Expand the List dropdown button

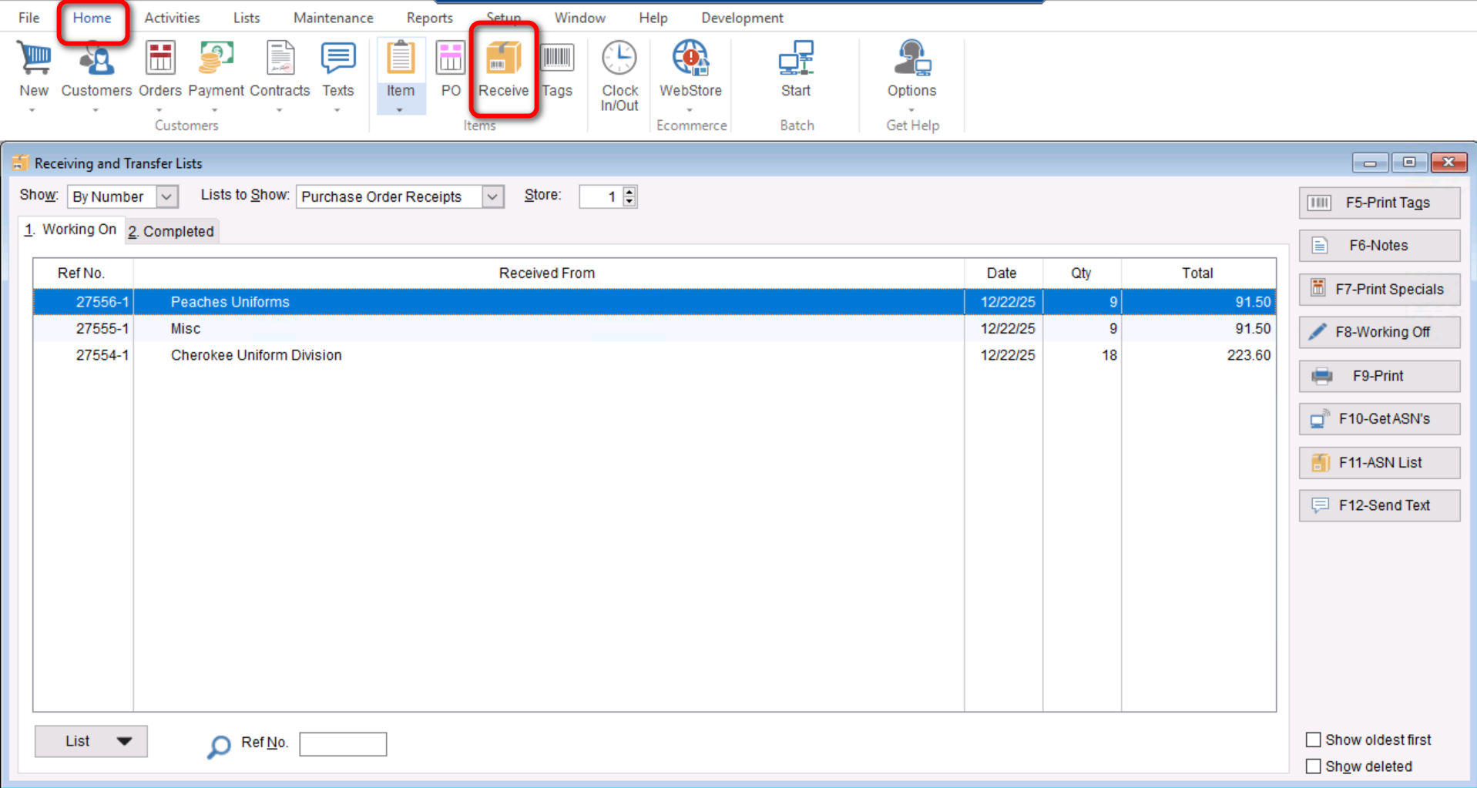(x=123, y=741)
